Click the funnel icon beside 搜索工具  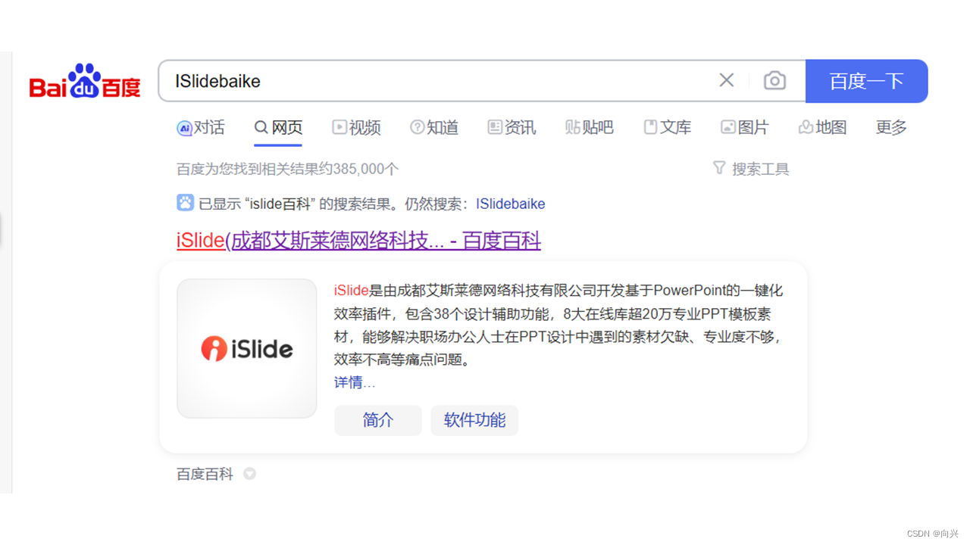(719, 167)
